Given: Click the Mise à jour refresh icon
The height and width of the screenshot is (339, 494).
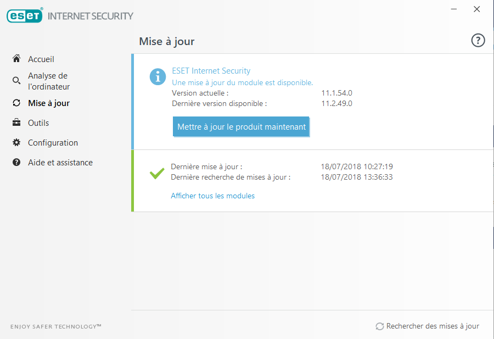Looking at the screenshot, I should pos(16,103).
